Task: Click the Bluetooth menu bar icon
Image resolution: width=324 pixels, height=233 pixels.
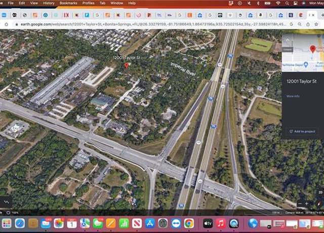Action: 258,3
